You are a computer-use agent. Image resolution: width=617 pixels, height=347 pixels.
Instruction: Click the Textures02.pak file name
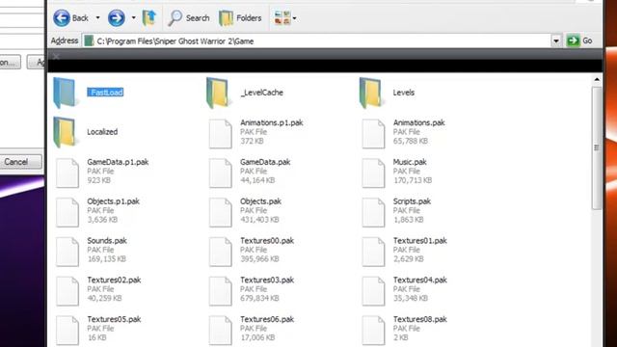[114, 280]
